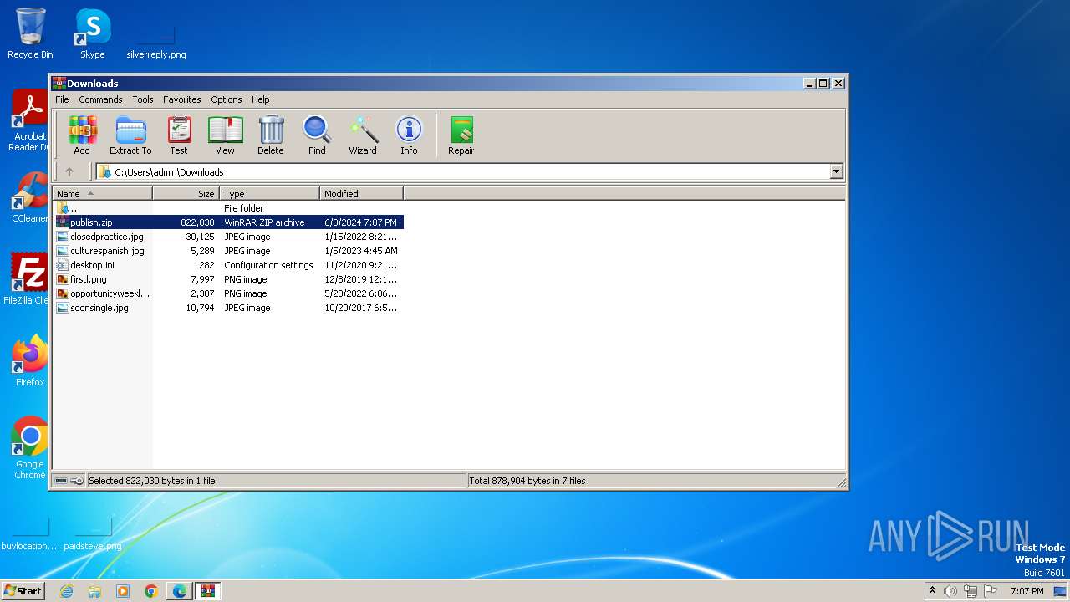Open Chrome from the taskbar

[x=151, y=591]
